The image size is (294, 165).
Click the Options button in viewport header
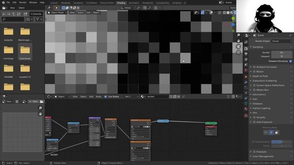pos(233,8)
